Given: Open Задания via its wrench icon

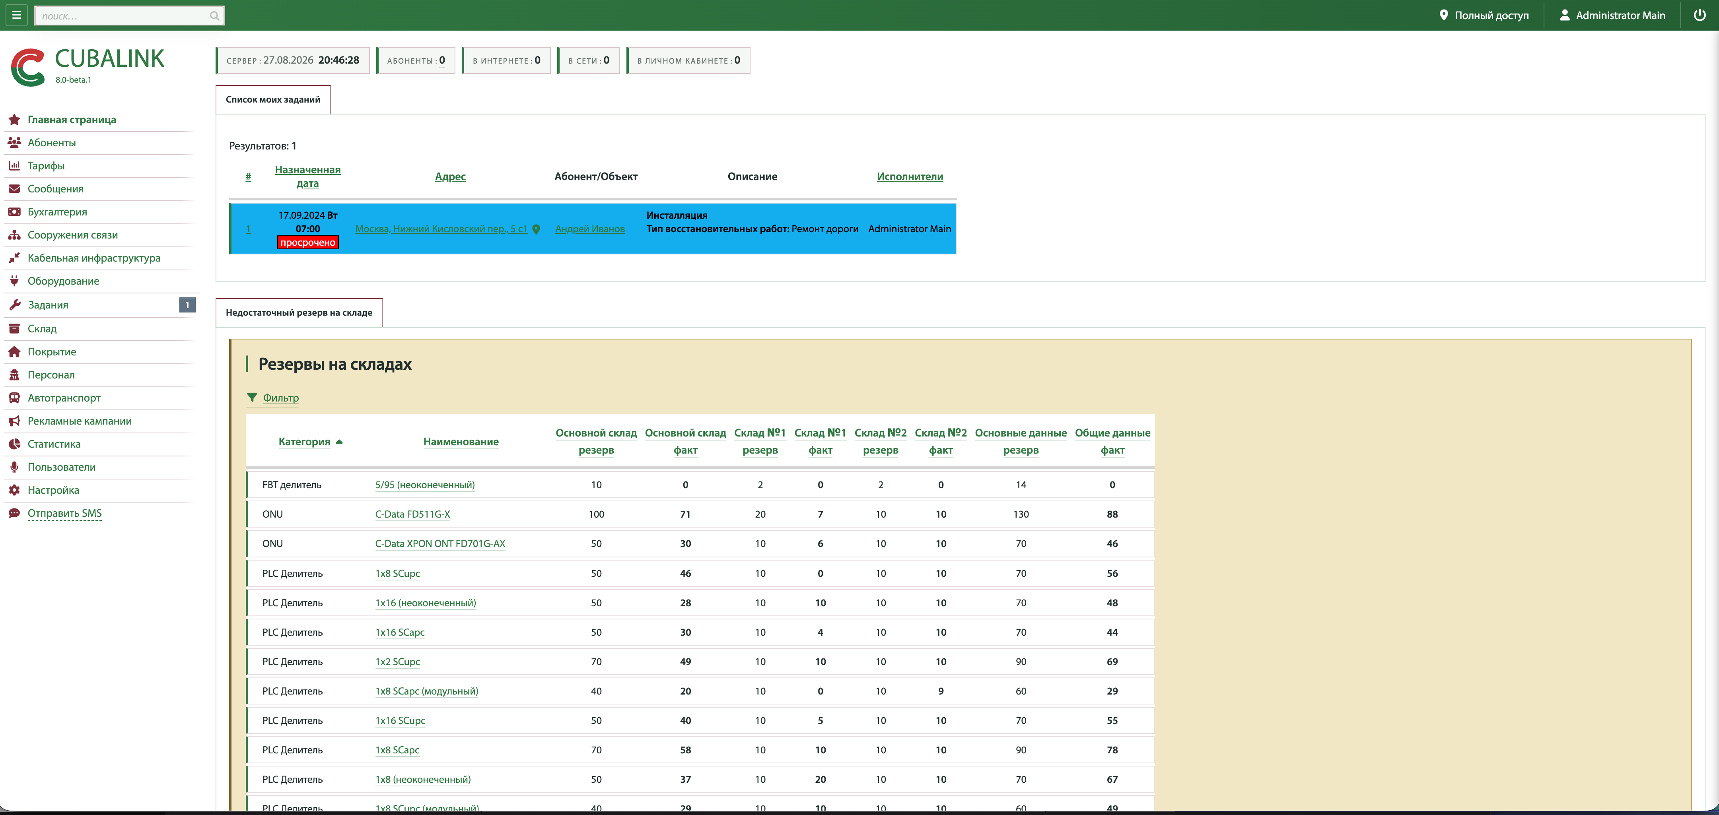Looking at the screenshot, I should coord(14,305).
